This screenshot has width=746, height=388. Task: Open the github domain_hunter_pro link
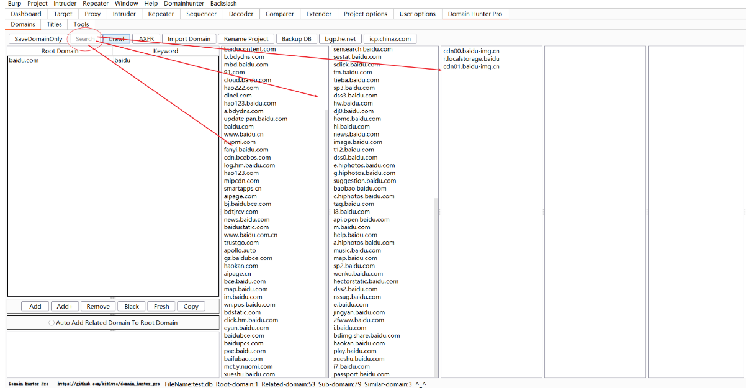[x=109, y=384]
